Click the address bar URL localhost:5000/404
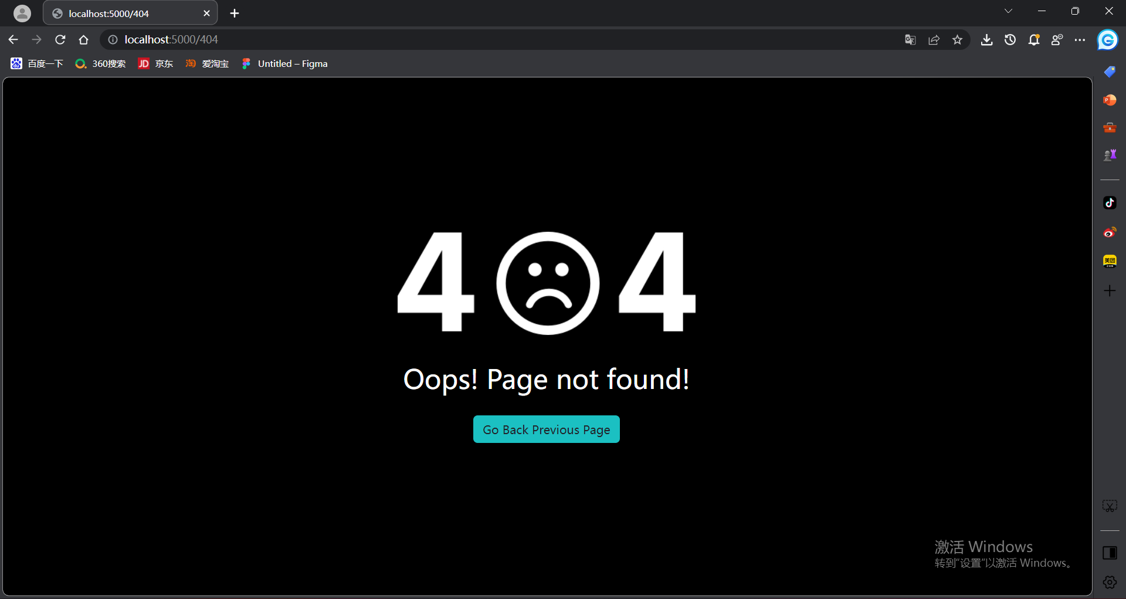Viewport: 1126px width, 599px height. [x=171, y=39]
